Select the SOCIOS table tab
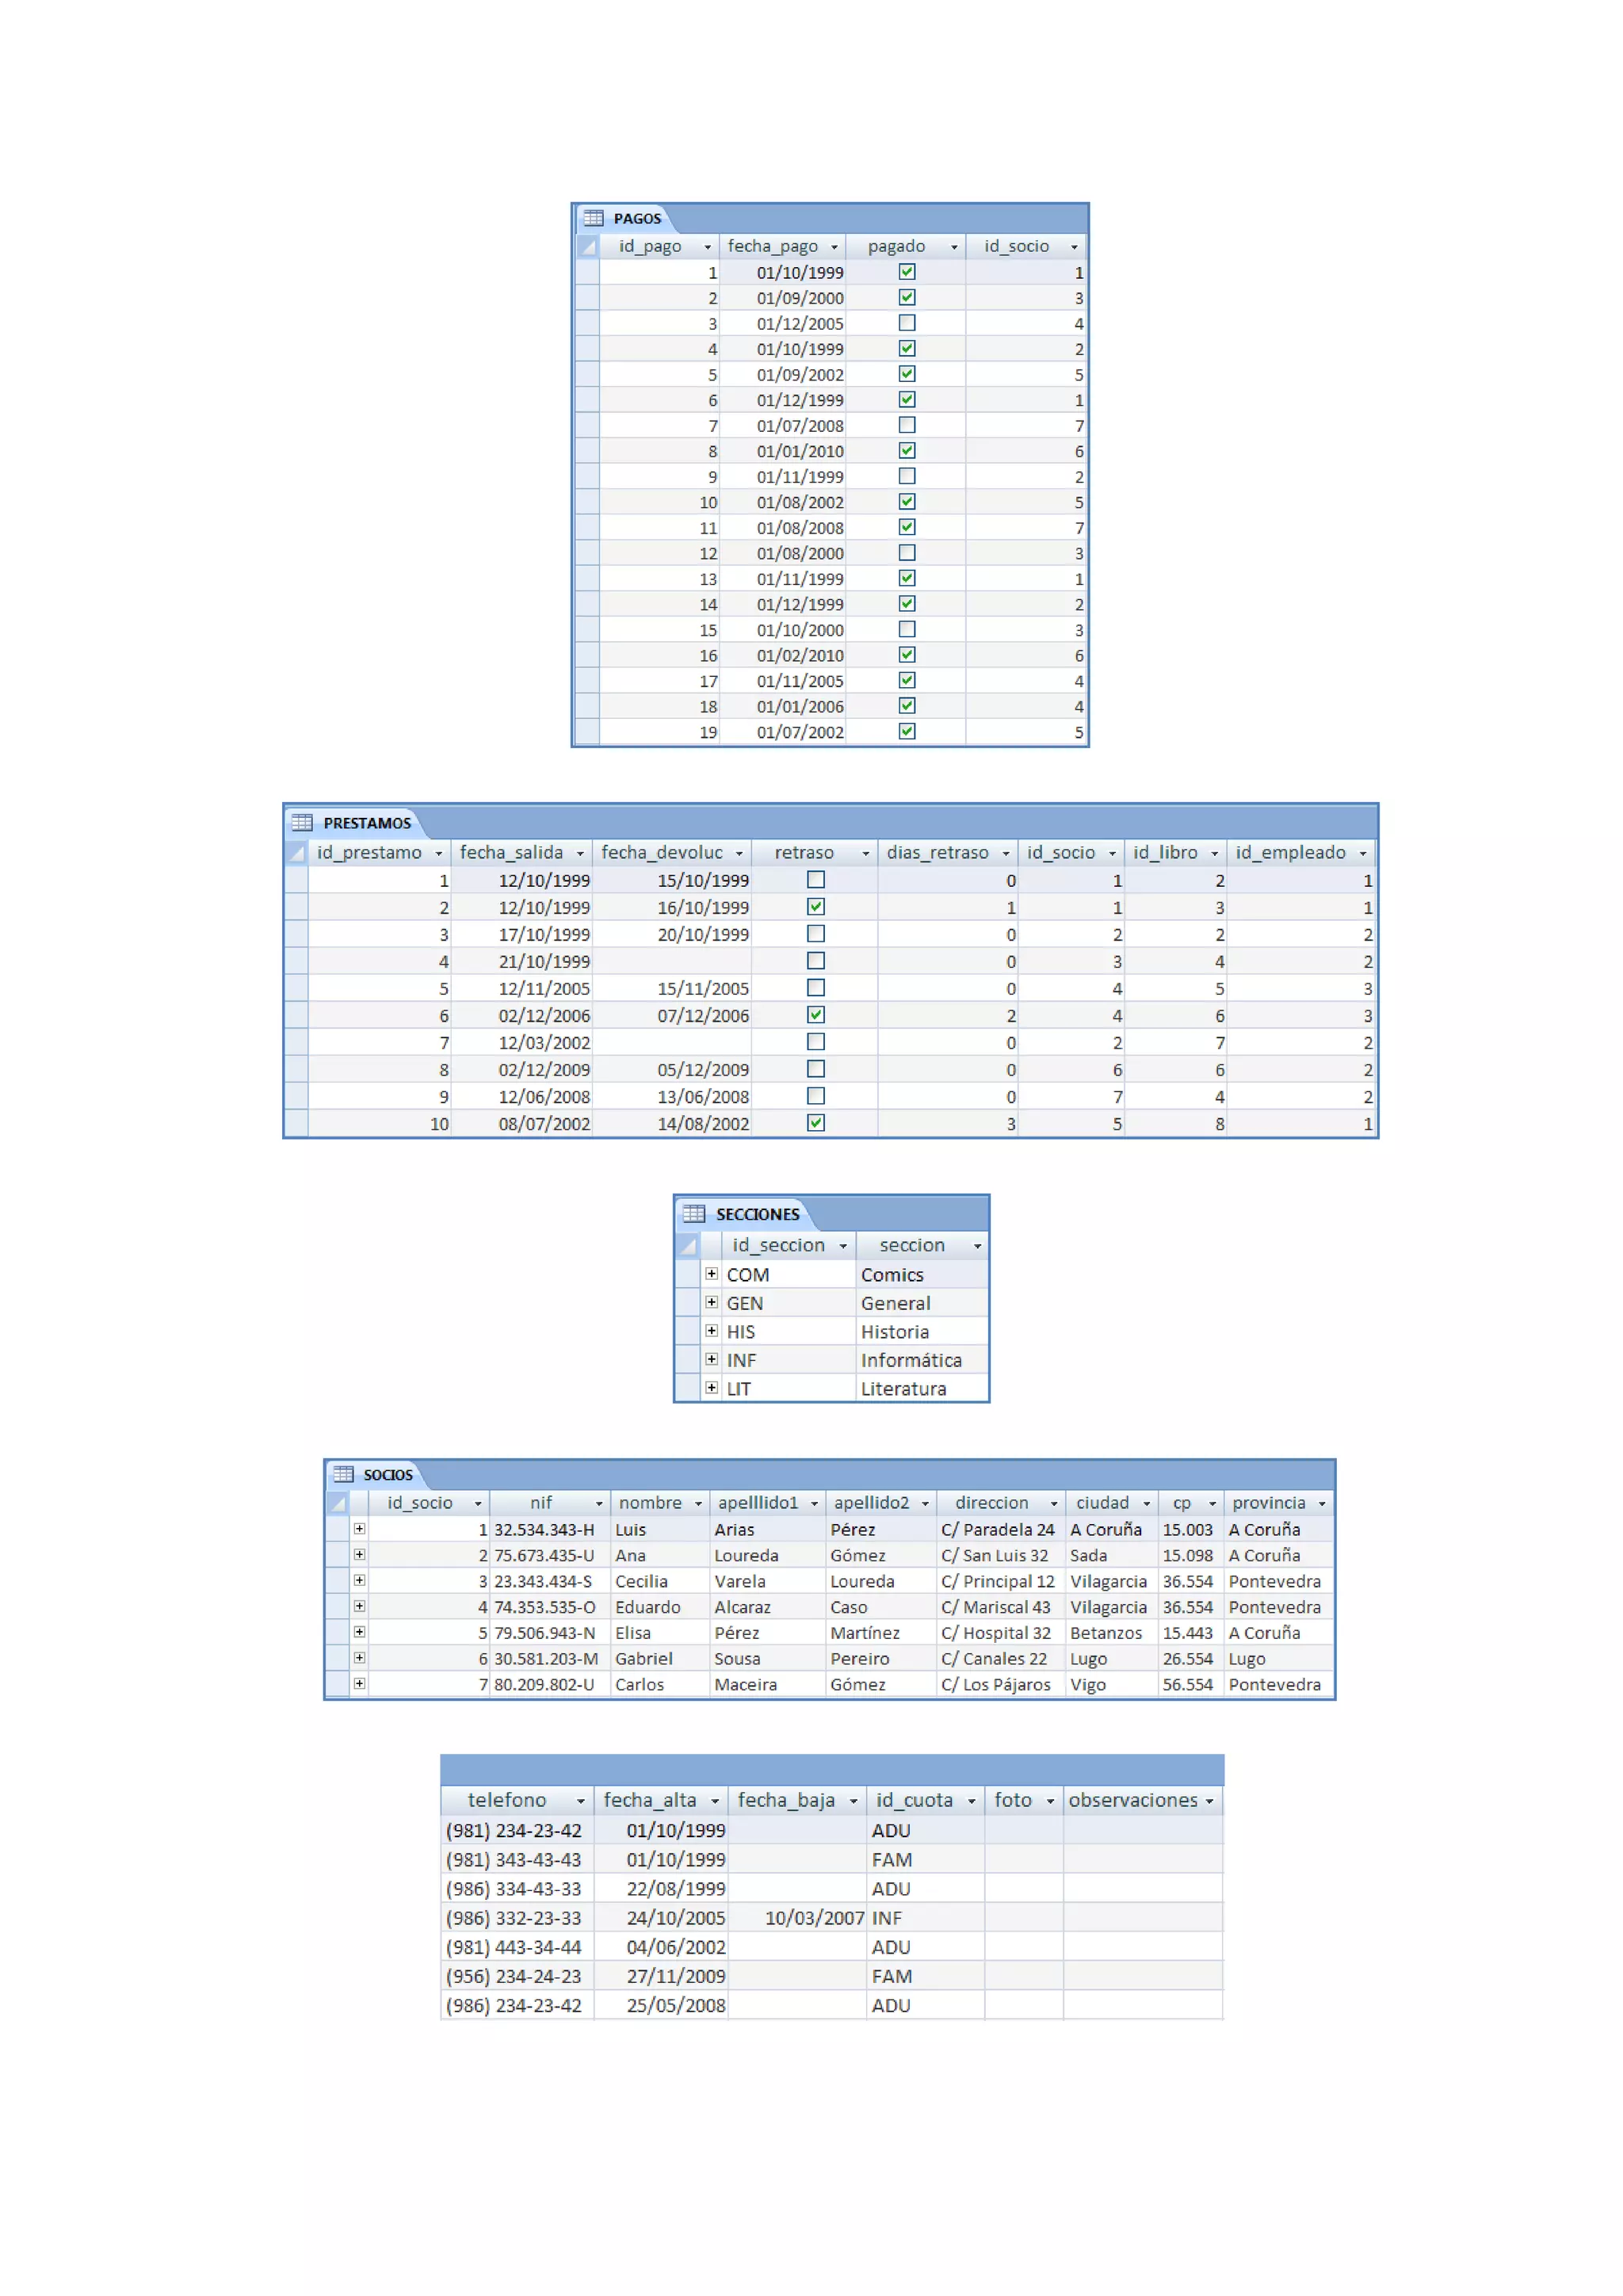Screen dimensions: 1623x2296 point(387,1475)
